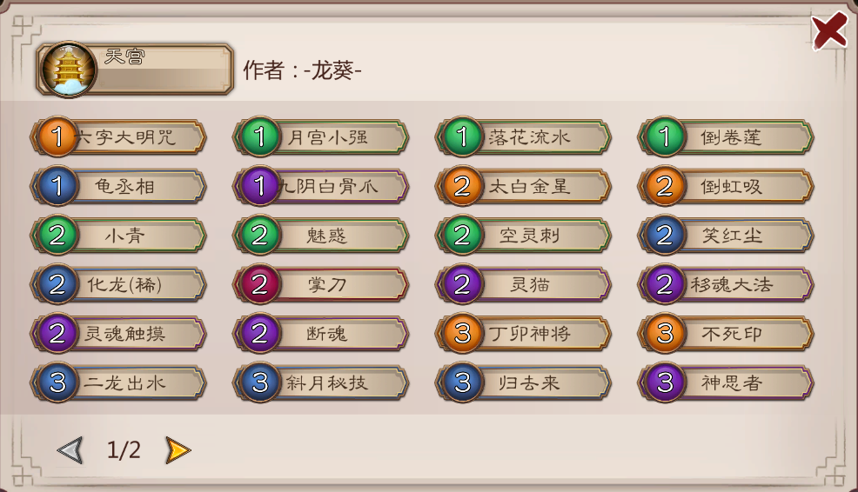Click the orange cost orb on 丁卯神将
858x492 pixels.
click(462, 333)
